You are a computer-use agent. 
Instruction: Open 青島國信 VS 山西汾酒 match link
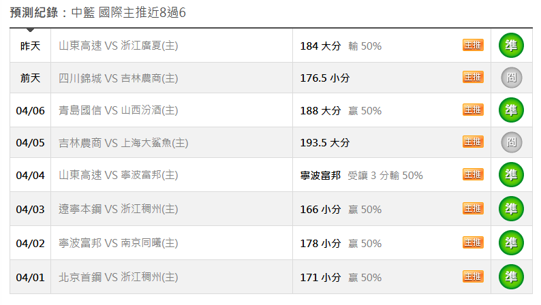click(119, 110)
